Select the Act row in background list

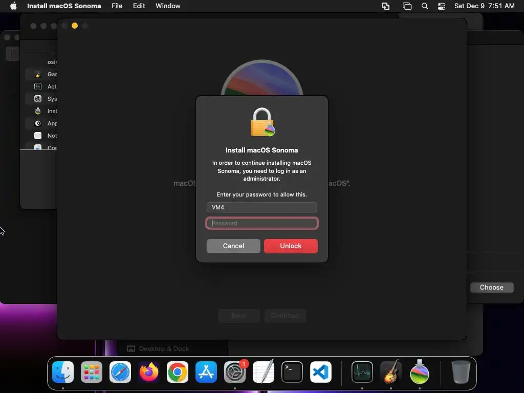(x=41, y=86)
